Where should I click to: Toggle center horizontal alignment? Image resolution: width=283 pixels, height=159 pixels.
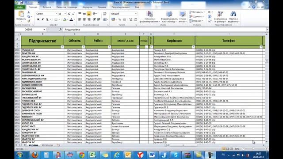pyautogui.click(x=84, y=19)
